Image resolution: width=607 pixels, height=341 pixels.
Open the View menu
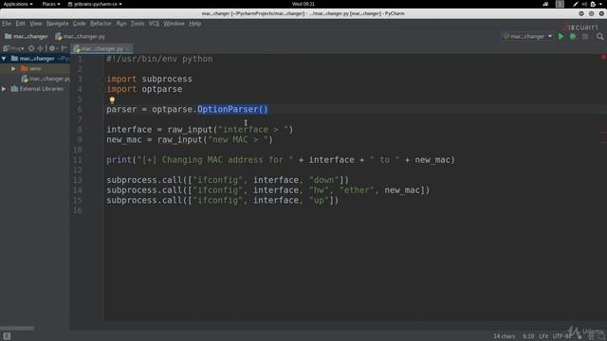[36, 24]
